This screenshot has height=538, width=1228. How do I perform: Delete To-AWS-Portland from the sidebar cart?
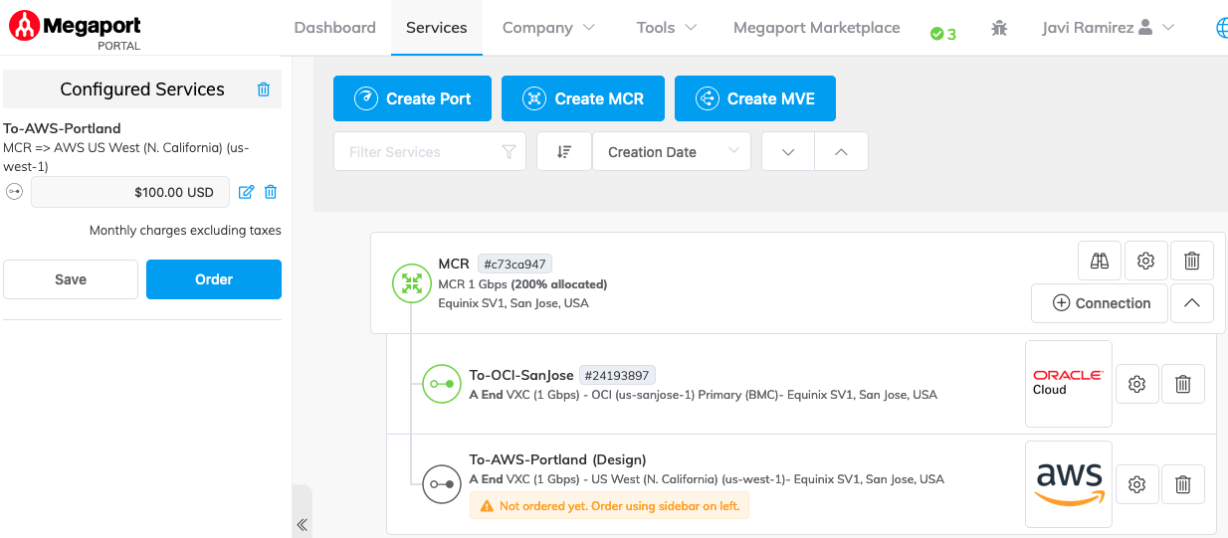click(x=271, y=192)
